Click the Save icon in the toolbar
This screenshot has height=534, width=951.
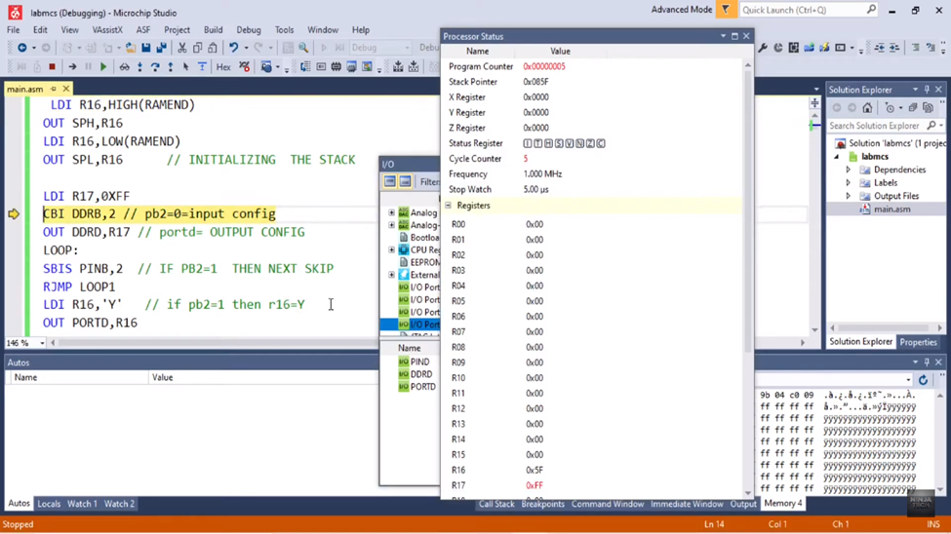coord(145,47)
